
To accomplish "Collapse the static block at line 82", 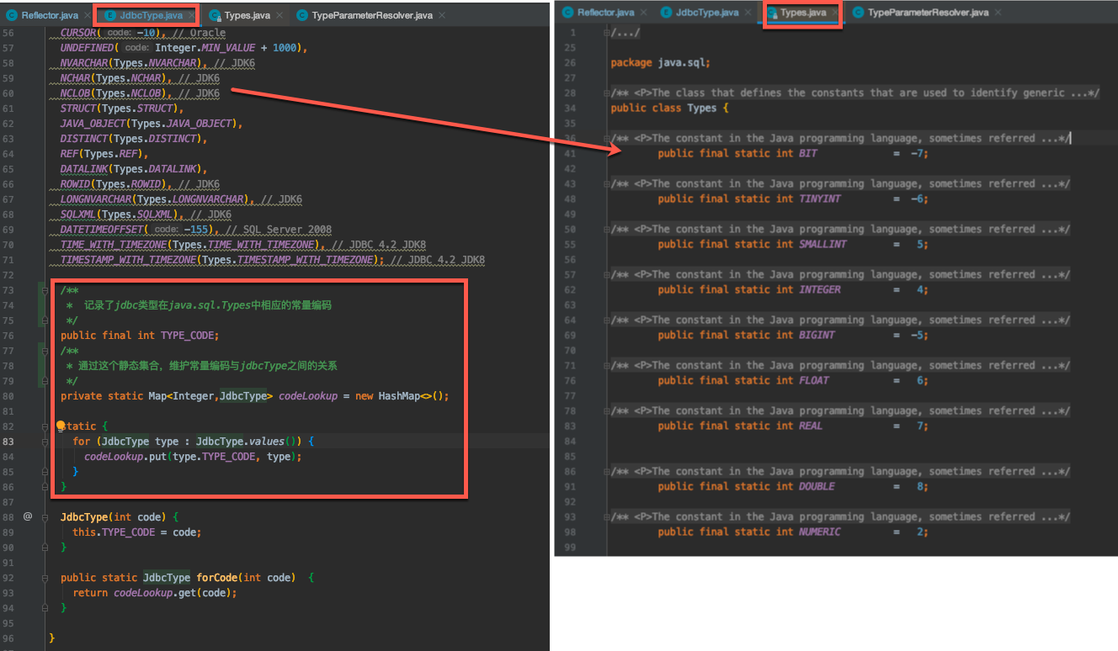I will click(45, 426).
